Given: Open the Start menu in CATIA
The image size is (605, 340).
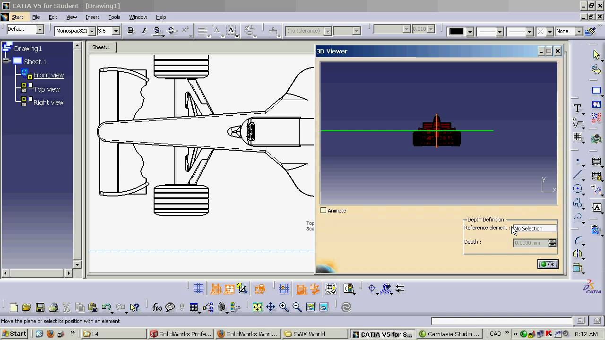Looking at the screenshot, I should (17, 17).
